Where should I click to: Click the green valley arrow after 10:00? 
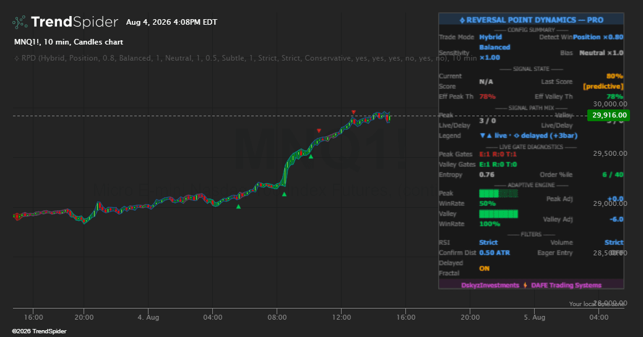point(311,156)
